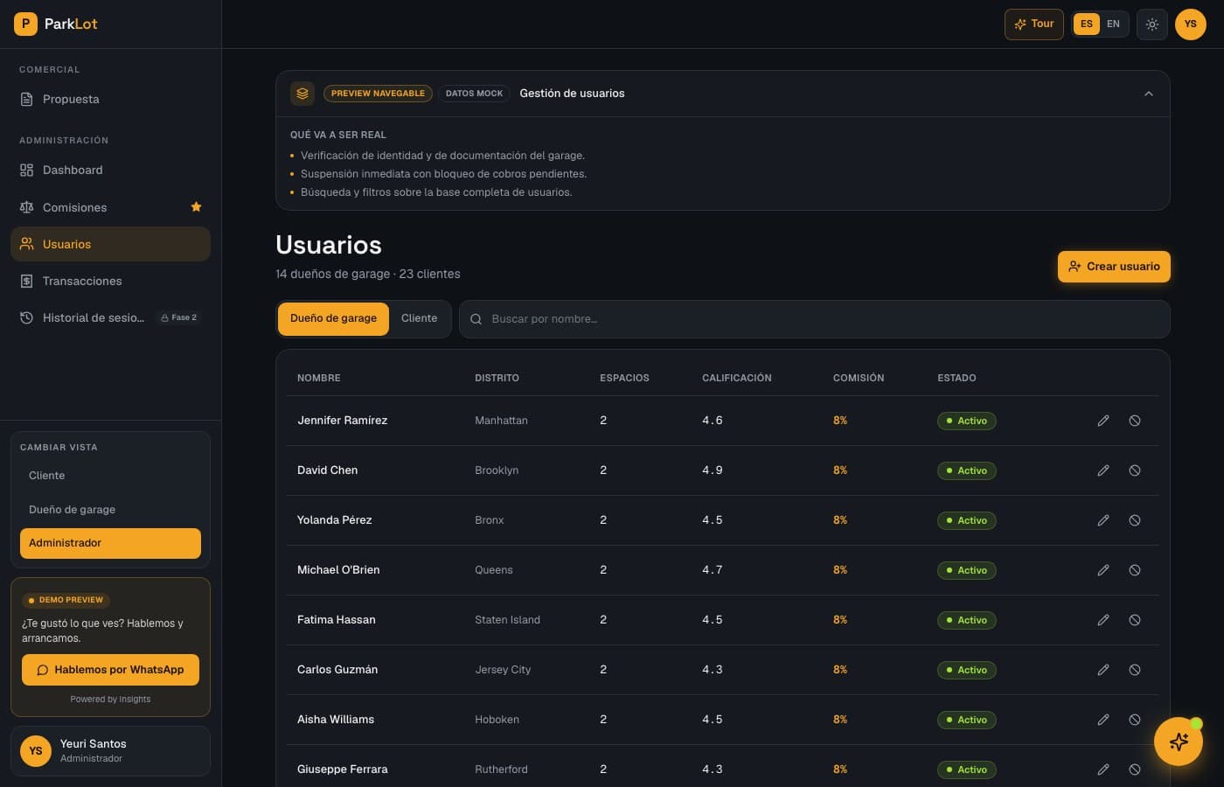The height and width of the screenshot is (787, 1224).
Task: Open Transacciones in the sidebar
Action: (x=110, y=281)
